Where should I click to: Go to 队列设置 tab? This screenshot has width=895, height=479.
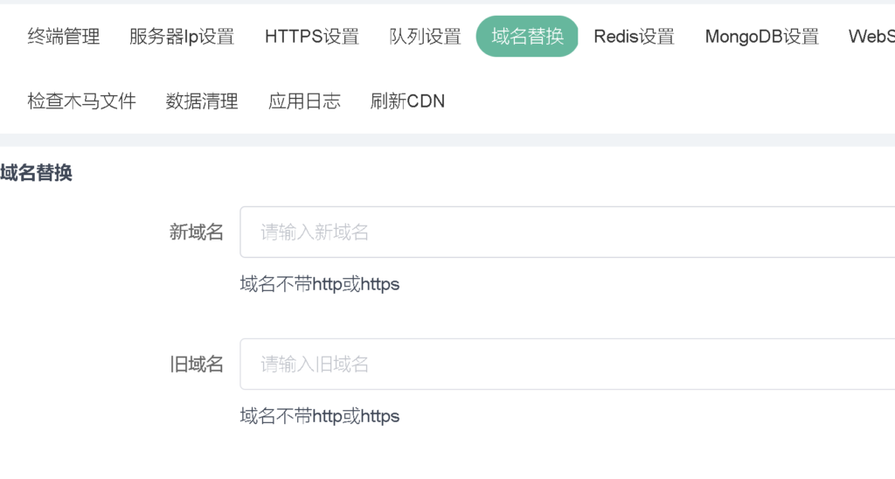[425, 37]
